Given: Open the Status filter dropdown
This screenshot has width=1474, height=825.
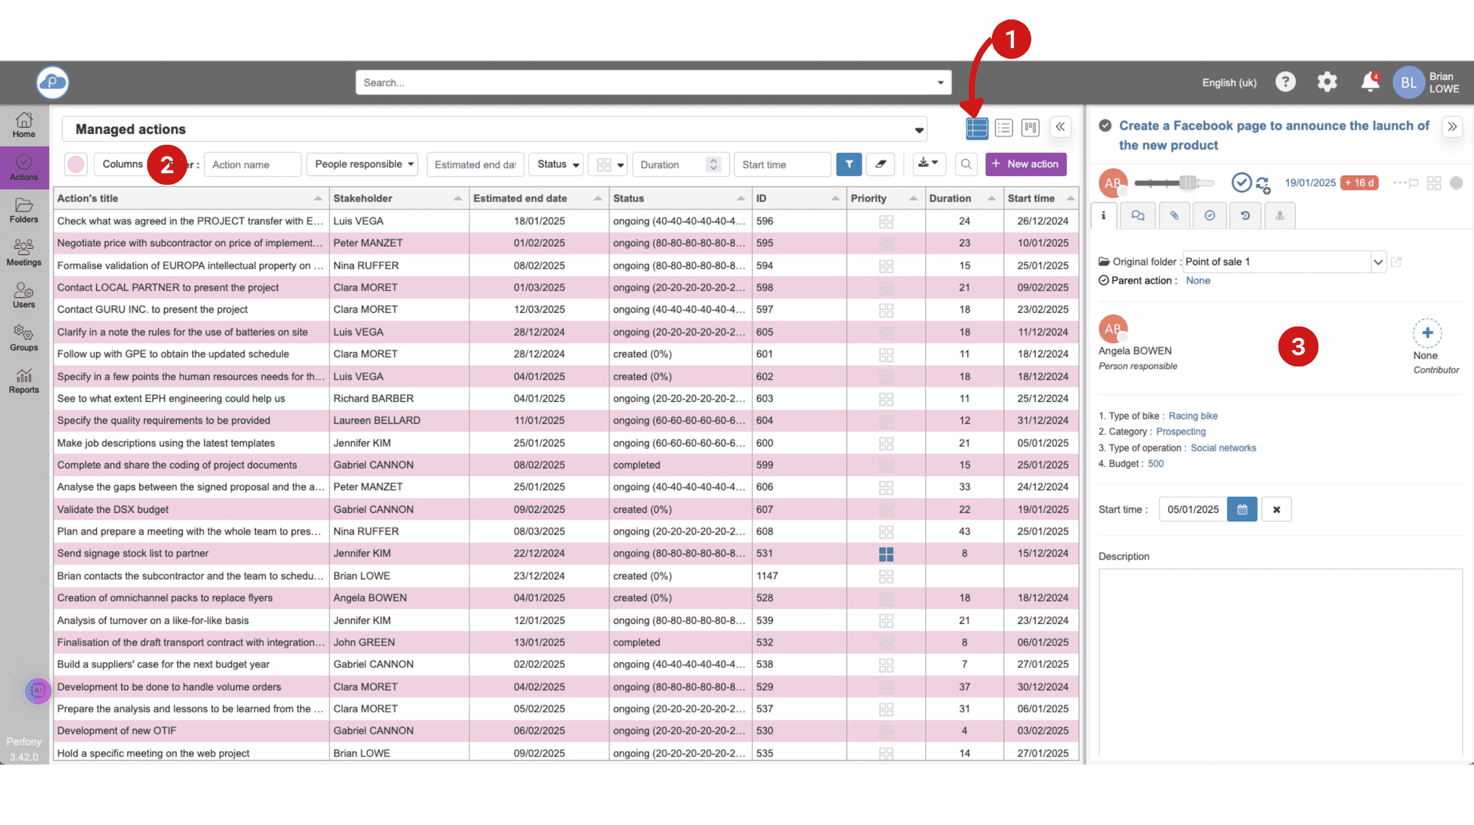Looking at the screenshot, I should pos(556,164).
